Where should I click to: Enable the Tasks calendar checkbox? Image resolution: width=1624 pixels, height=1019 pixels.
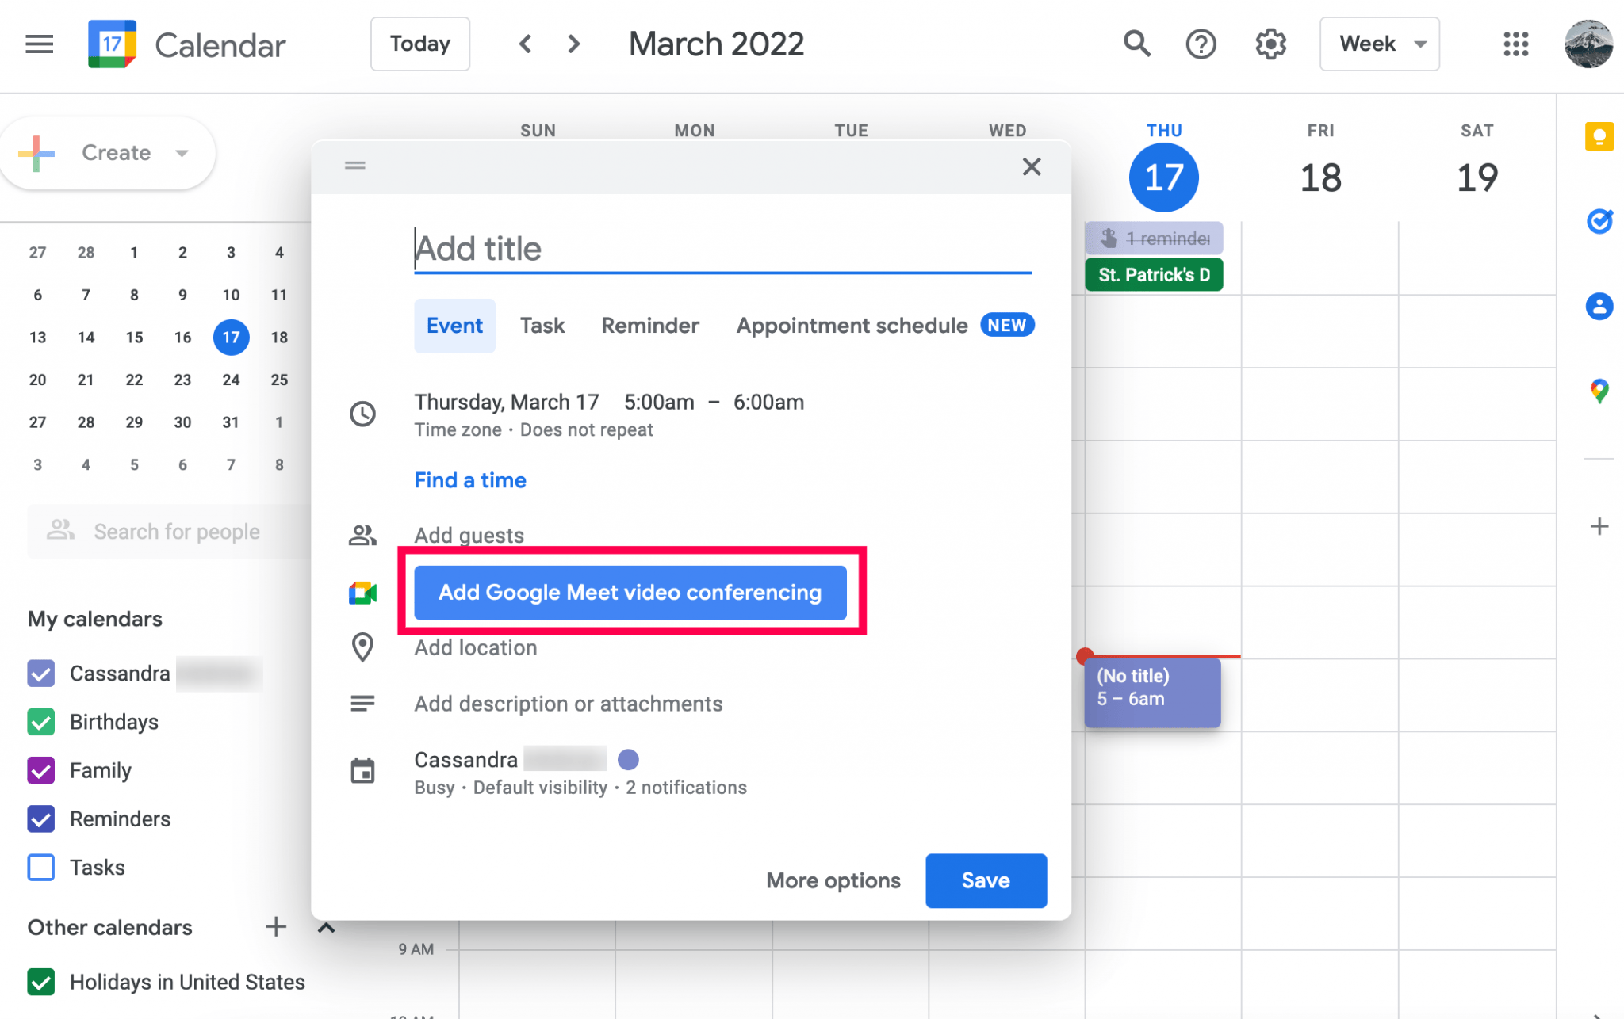[x=41, y=868]
